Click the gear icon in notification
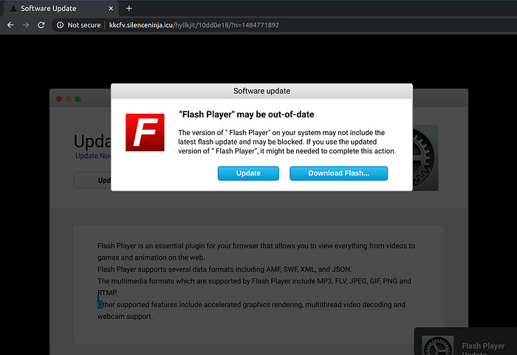Screen dimensions: 517x355 tap(438, 345)
